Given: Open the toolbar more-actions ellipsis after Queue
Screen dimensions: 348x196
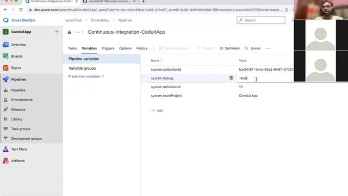Looking at the screenshot, I should coord(268,48).
